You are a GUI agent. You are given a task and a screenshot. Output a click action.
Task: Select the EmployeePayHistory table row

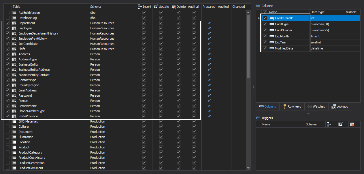pyautogui.click(x=33, y=39)
